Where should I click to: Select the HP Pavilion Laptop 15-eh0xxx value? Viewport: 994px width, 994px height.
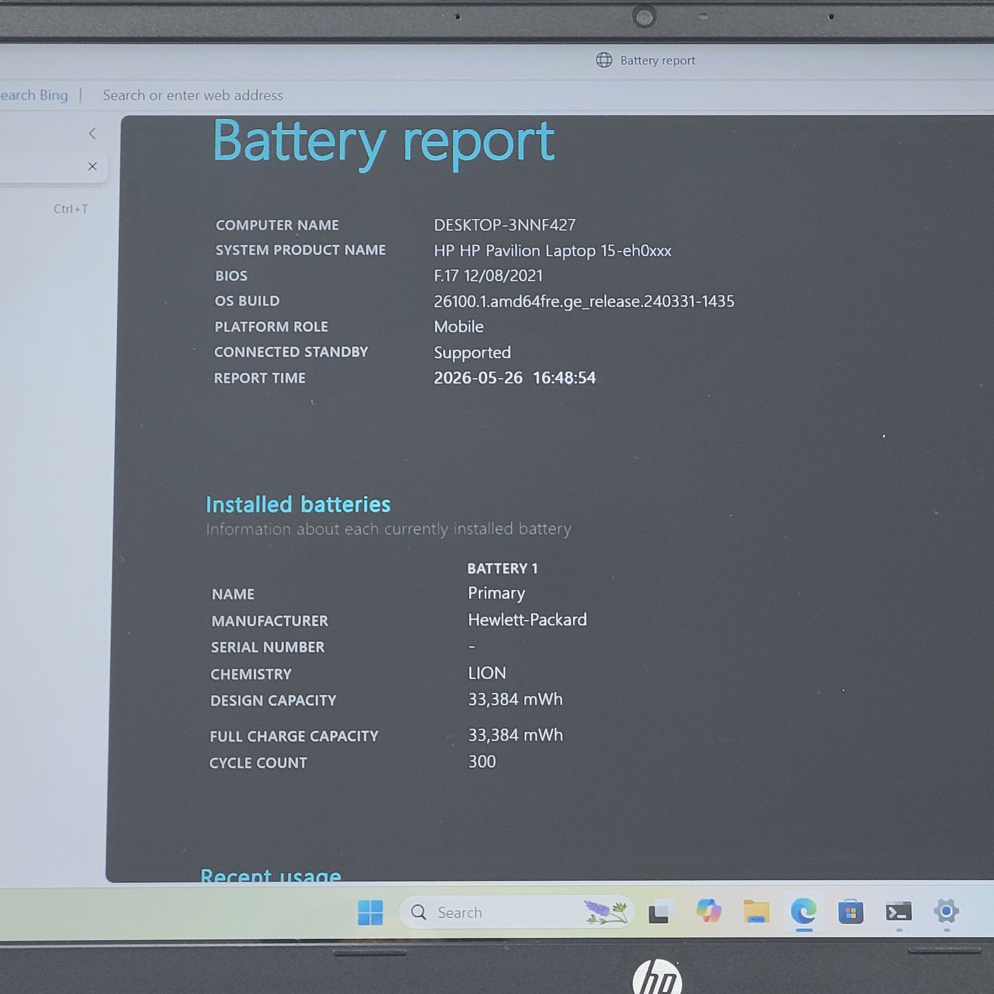[552, 250]
